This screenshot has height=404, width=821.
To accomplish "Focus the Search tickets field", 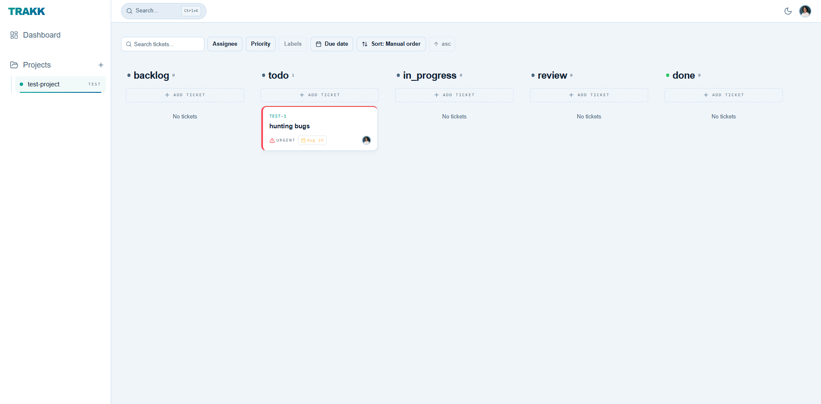I will point(162,44).
